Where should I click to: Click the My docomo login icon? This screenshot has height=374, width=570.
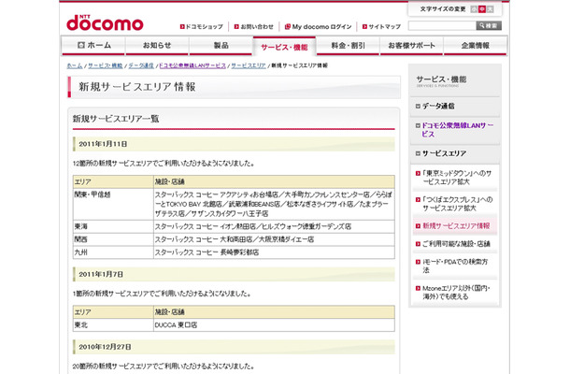pos(288,26)
